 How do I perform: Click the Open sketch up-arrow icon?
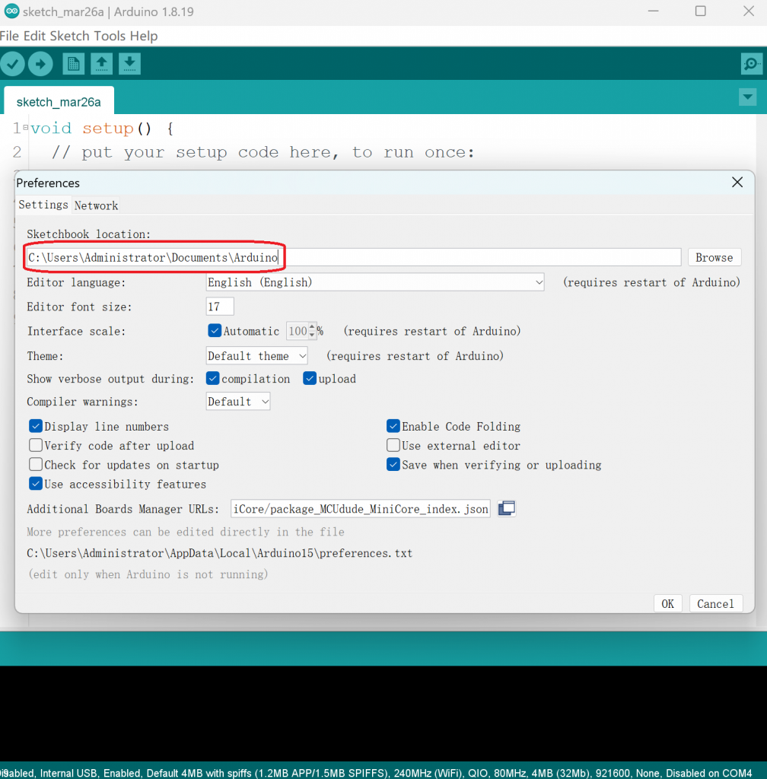click(101, 64)
